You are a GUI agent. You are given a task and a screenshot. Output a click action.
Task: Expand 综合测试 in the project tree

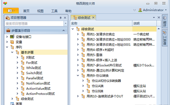tap(12, 99)
